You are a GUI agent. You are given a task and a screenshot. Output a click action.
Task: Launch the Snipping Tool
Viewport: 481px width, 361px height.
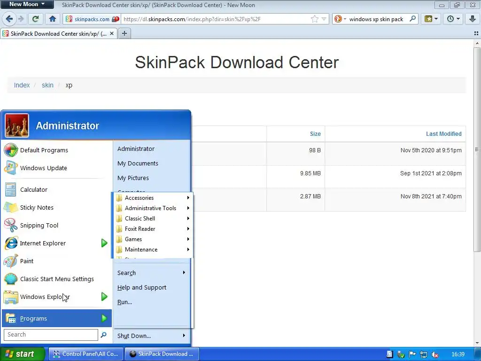[57, 225]
